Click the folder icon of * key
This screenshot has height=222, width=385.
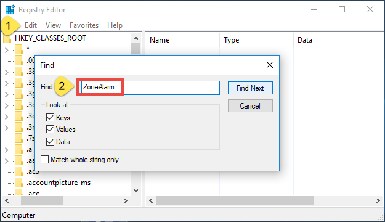[x=18, y=49]
